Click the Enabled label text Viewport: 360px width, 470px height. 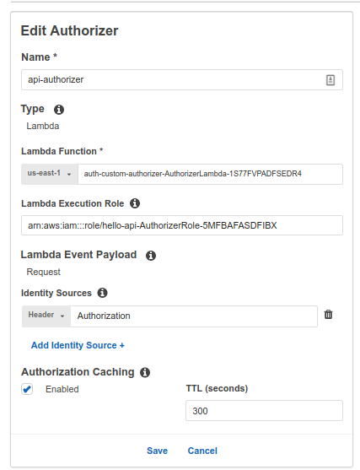[62, 389]
